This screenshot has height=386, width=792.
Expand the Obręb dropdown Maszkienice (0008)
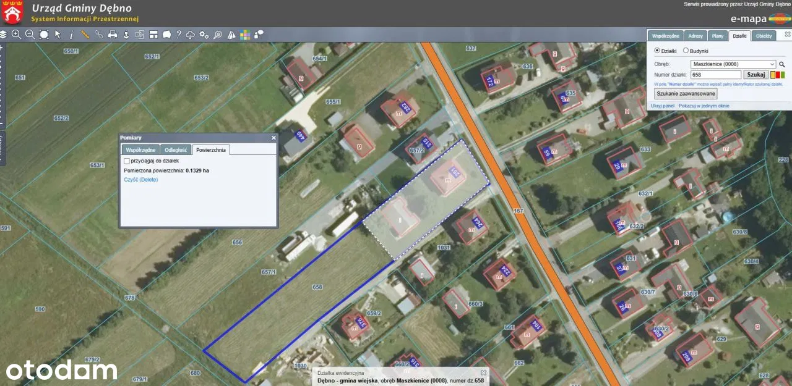click(x=733, y=64)
